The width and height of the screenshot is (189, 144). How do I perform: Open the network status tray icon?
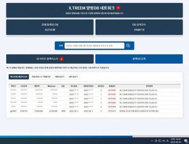[x=160, y=141]
